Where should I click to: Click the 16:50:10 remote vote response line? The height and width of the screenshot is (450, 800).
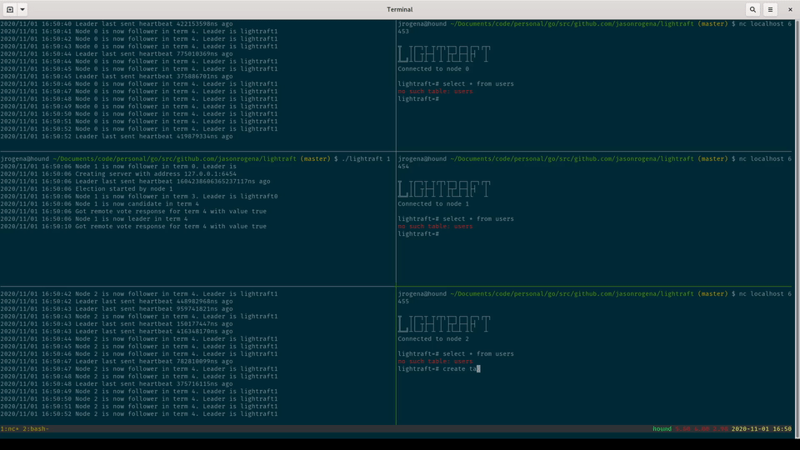coord(133,226)
